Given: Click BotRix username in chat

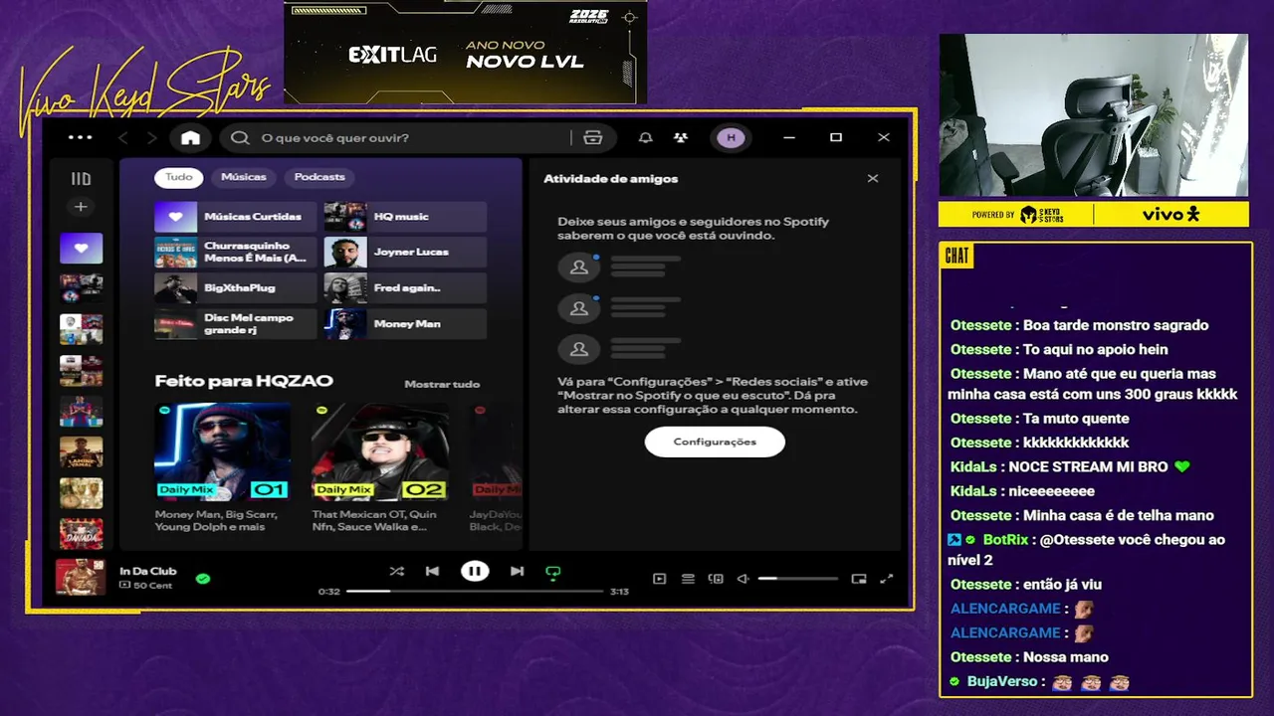Looking at the screenshot, I should click(x=1005, y=540).
